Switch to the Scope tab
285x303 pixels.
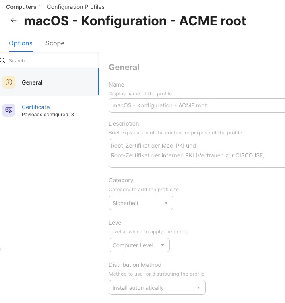pos(55,43)
